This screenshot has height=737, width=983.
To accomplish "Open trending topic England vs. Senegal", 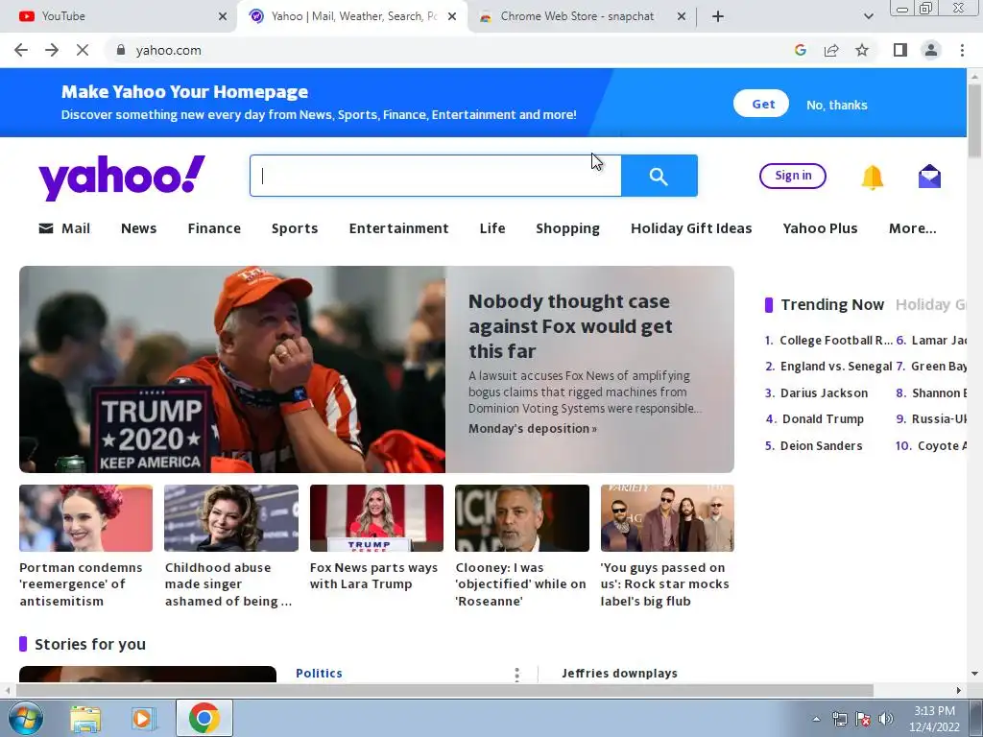I will pyautogui.click(x=836, y=366).
